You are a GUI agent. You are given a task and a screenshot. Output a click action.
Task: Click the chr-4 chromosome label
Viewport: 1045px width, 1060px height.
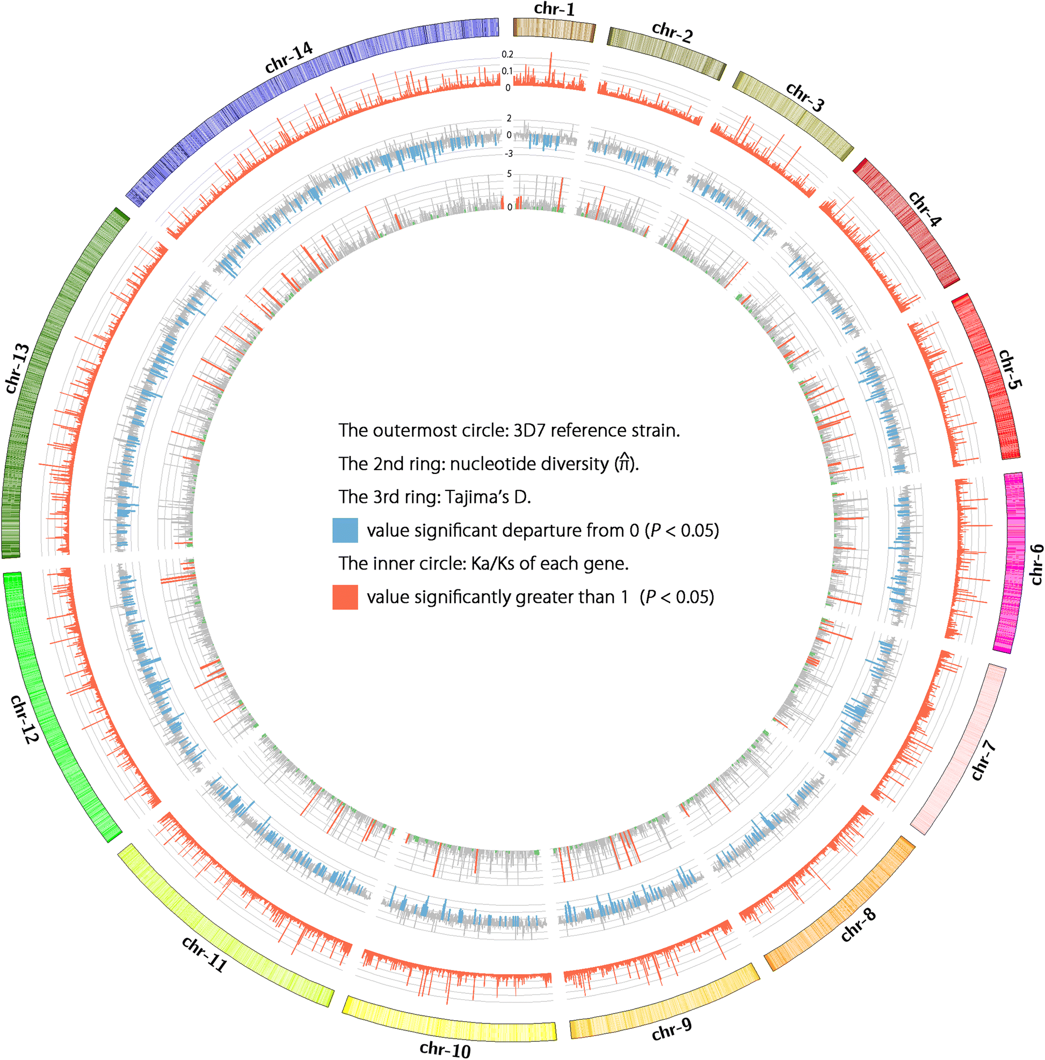[x=925, y=208]
